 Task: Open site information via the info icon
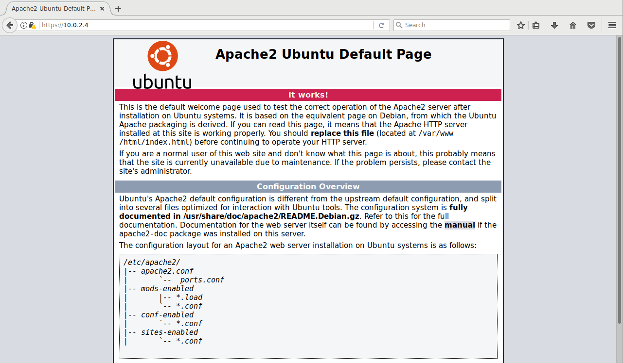[23, 25]
